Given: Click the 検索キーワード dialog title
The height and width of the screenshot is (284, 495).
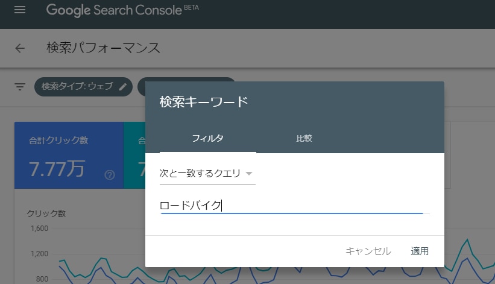Looking at the screenshot, I should point(204,102).
